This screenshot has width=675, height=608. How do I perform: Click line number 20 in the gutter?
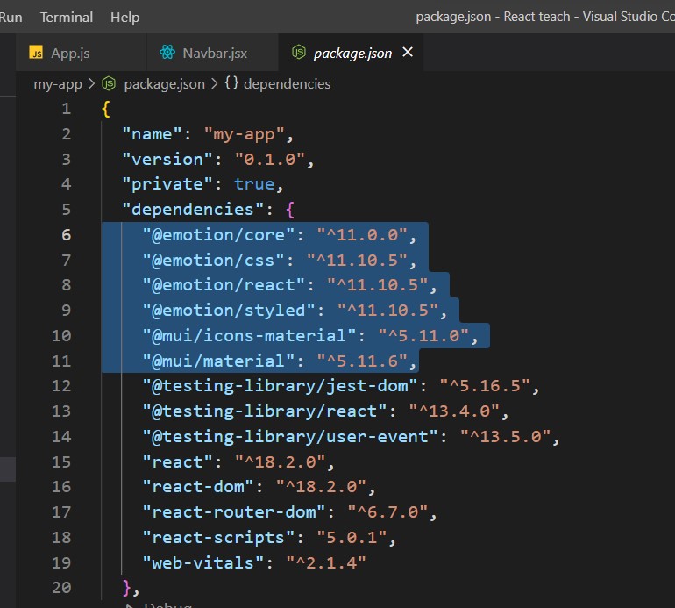tap(61, 587)
